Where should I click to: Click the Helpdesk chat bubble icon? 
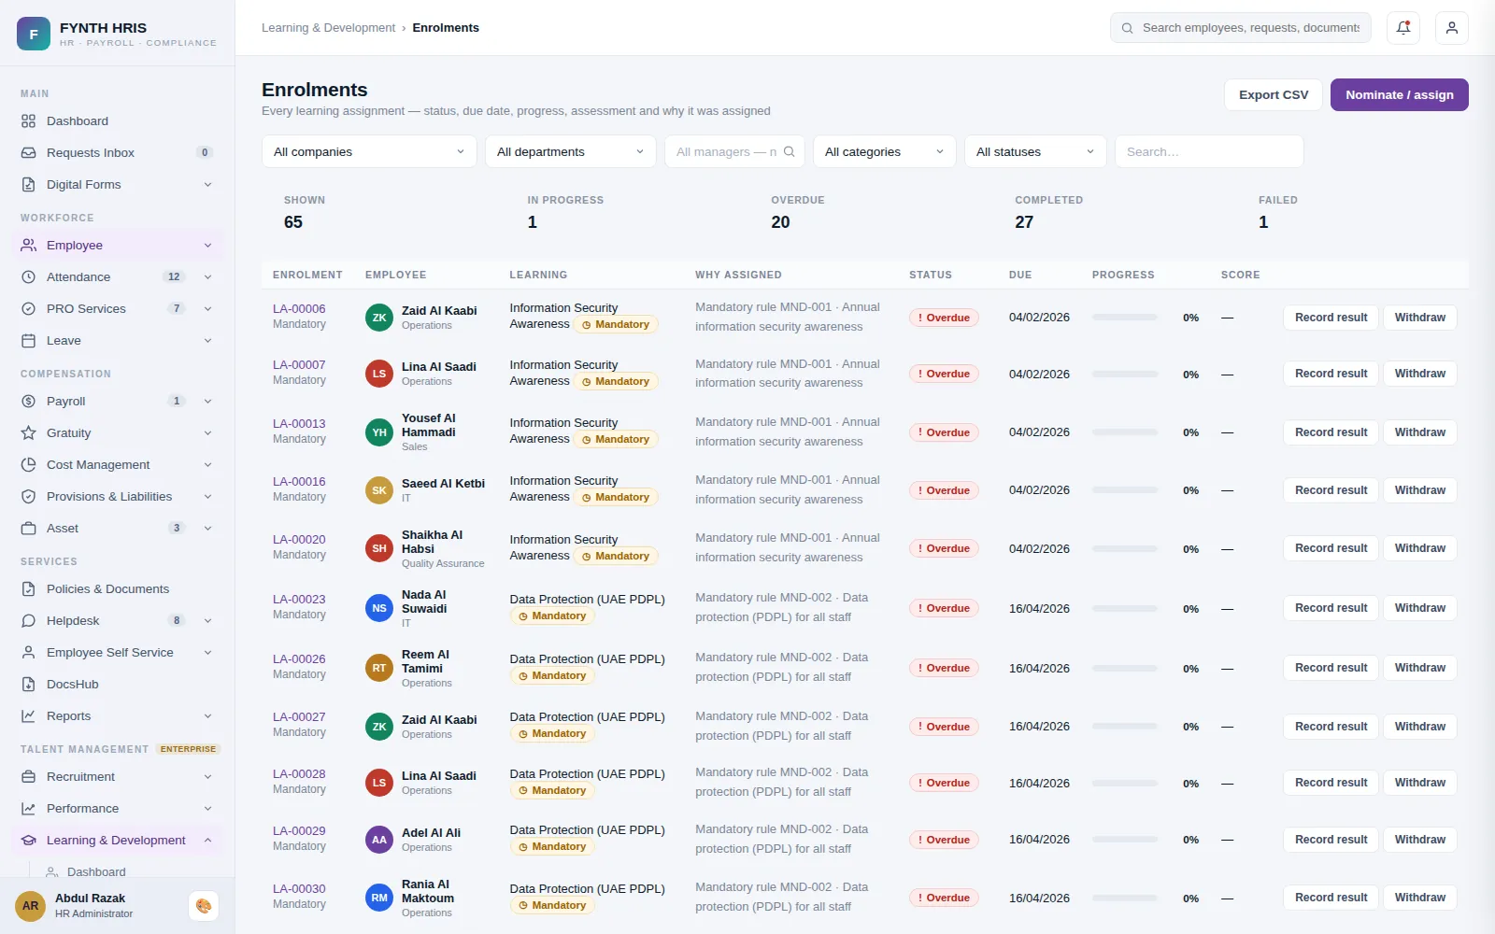28,621
